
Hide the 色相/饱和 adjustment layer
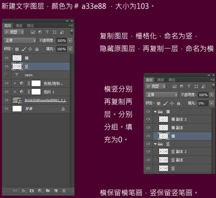pos(6,83)
